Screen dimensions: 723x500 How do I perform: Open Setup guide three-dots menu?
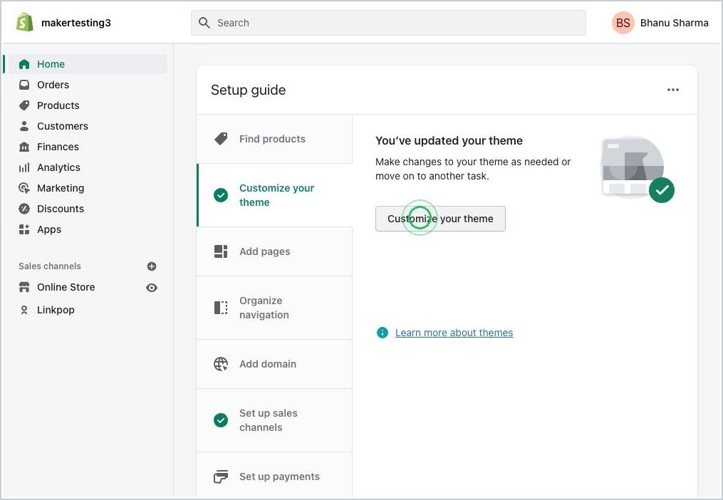point(672,90)
